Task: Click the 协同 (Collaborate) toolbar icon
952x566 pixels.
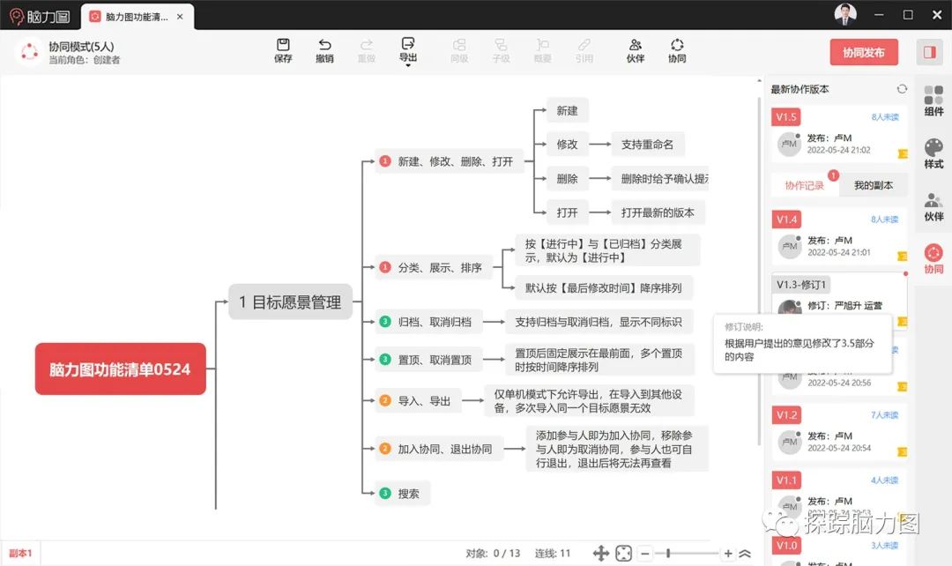Action: click(676, 49)
